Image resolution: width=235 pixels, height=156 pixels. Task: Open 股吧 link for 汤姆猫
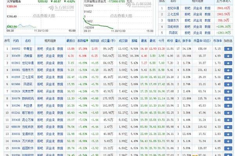pyautogui.click(x=40, y=56)
